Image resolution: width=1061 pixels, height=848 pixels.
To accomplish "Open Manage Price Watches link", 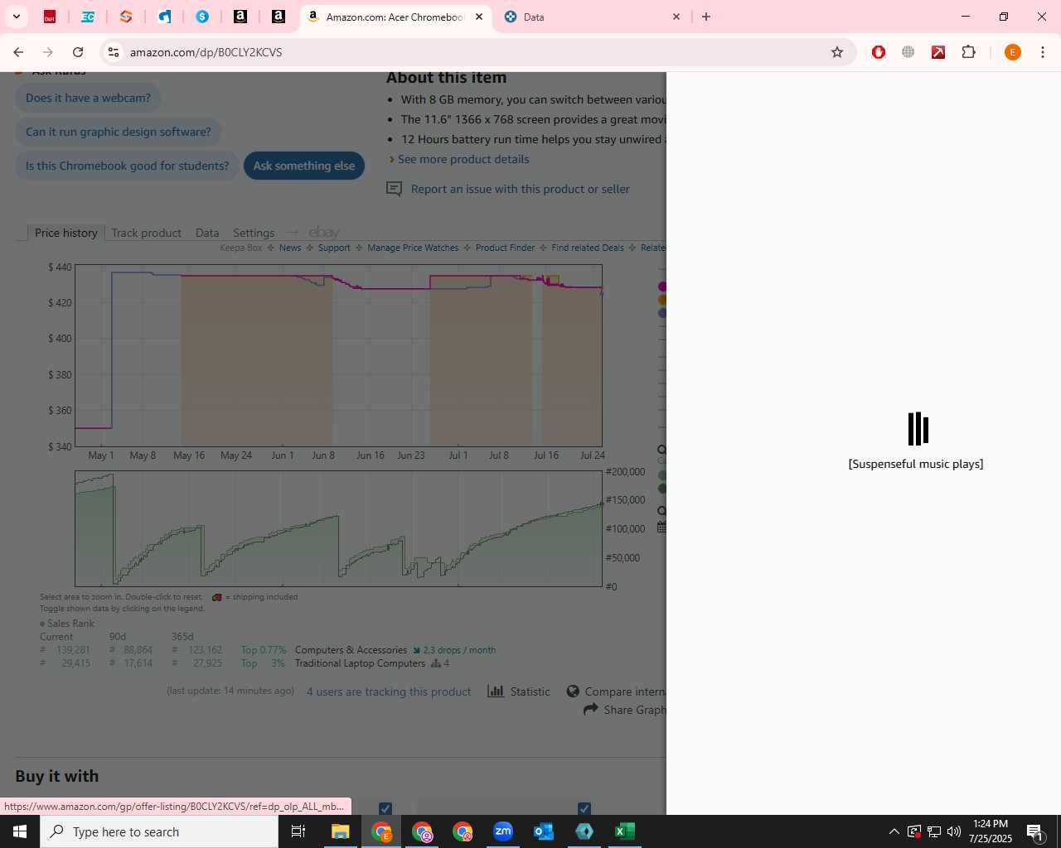I will coord(413,248).
